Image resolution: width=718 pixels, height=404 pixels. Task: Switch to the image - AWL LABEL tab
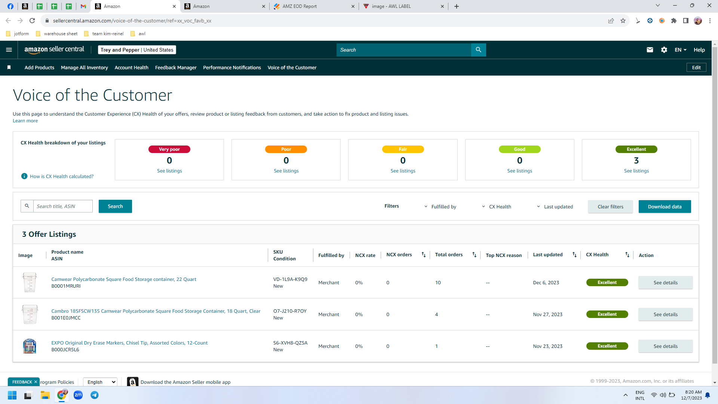(x=404, y=6)
